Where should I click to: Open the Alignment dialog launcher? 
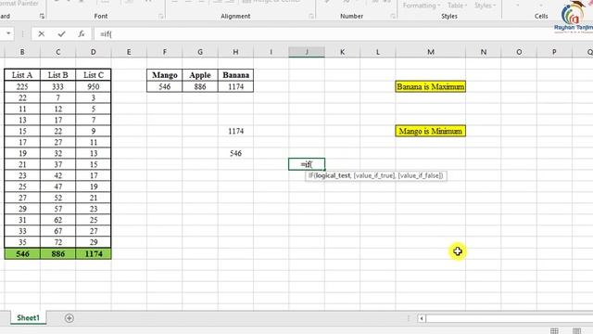311,17
